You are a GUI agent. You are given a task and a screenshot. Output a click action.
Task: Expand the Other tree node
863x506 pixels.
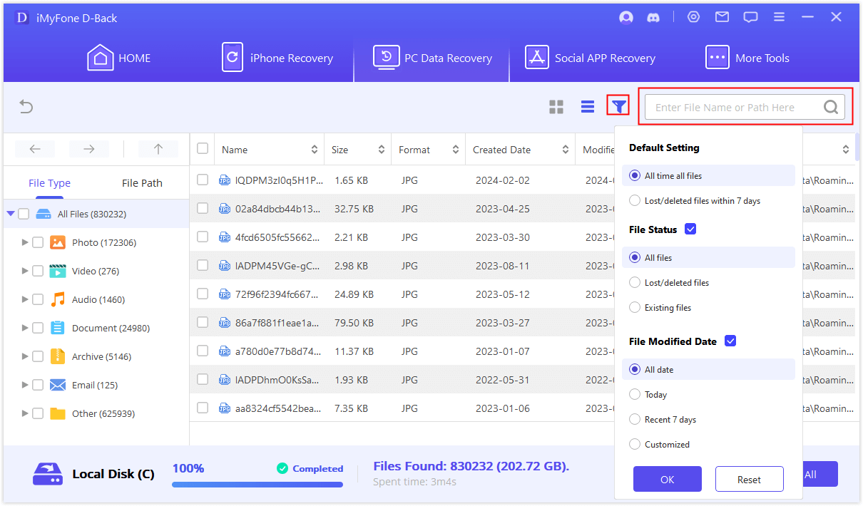pyautogui.click(x=26, y=413)
